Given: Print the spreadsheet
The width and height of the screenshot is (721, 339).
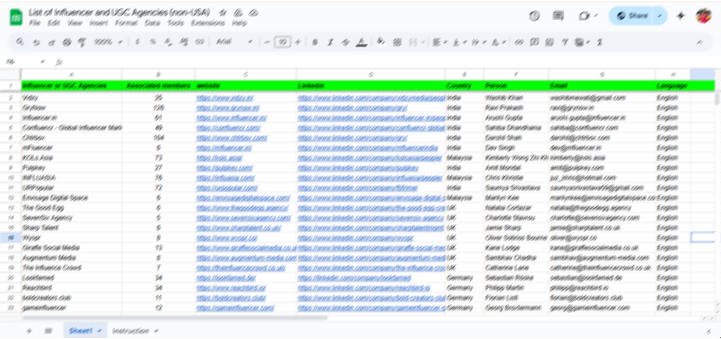Looking at the screenshot, I should point(67,42).
